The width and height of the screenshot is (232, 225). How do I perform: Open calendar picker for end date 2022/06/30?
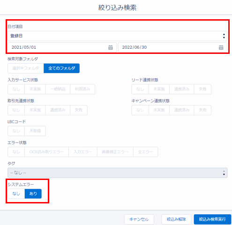221,47
